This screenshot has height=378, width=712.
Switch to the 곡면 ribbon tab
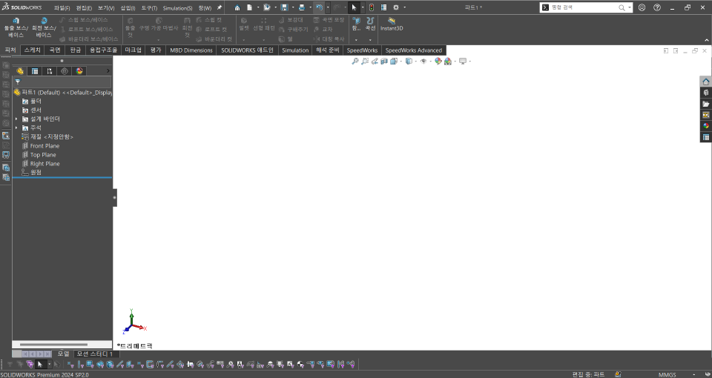coord(55,50)
